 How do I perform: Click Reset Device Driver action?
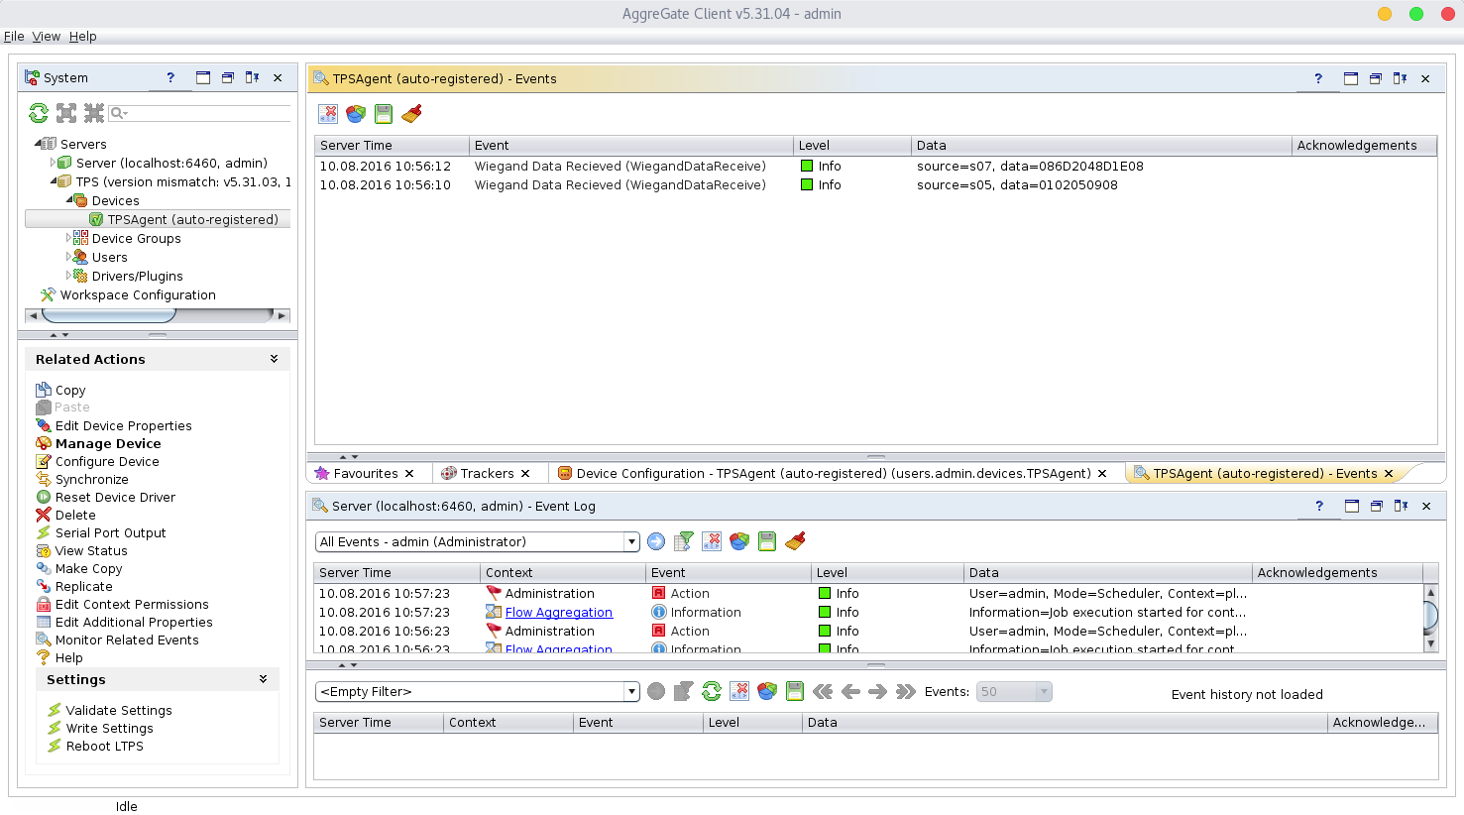tap(115, 498)
